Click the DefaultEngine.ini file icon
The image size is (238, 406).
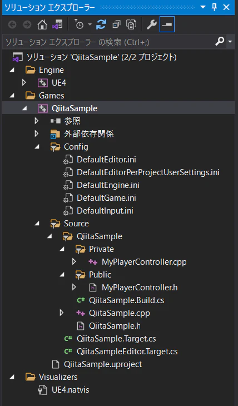point(68,185)
